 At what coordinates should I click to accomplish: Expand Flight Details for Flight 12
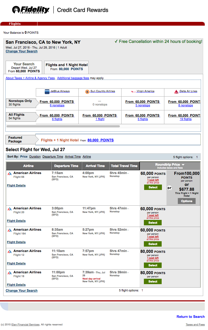(16, 264)
